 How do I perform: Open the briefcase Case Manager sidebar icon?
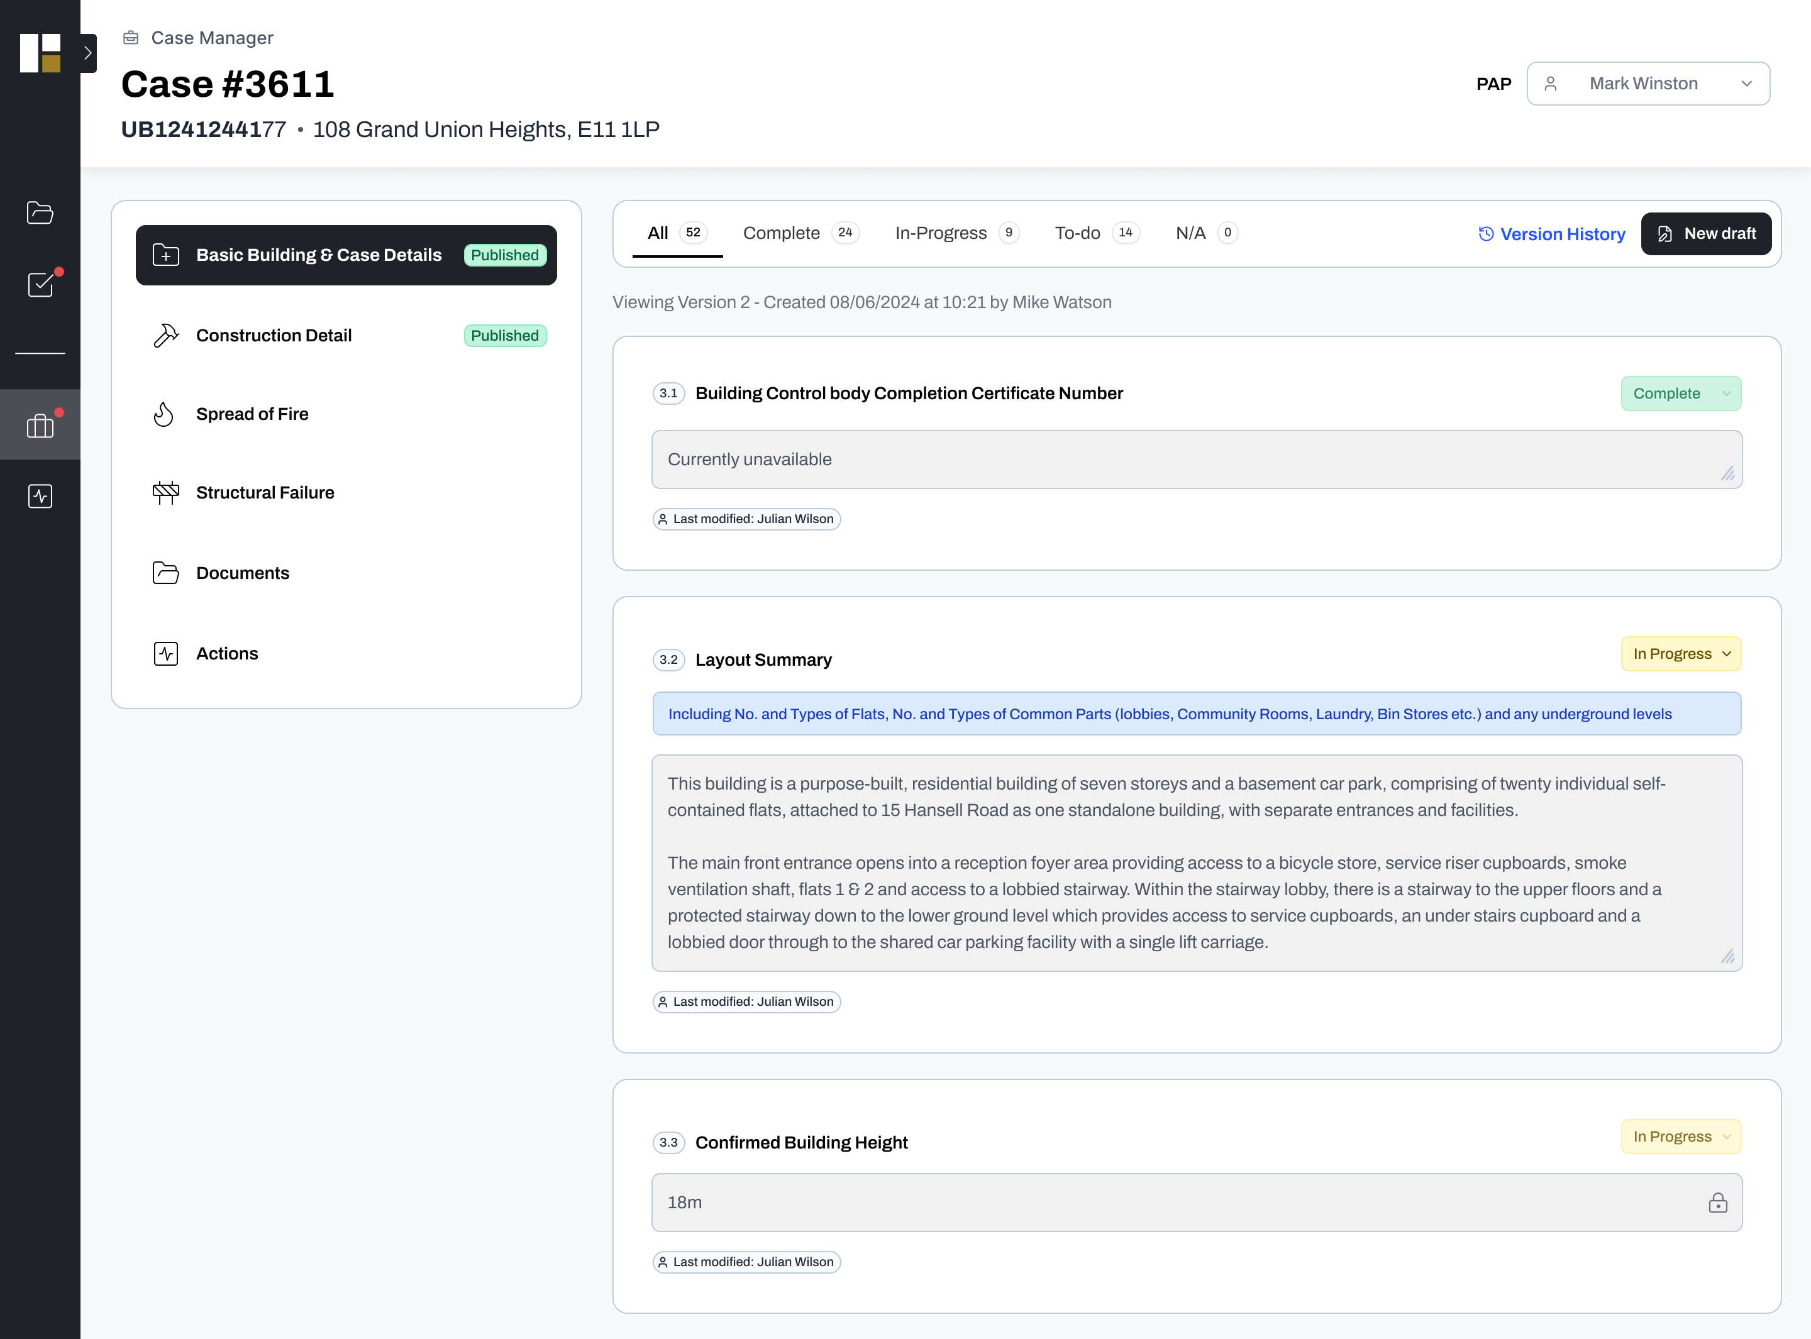coord(40,426)
